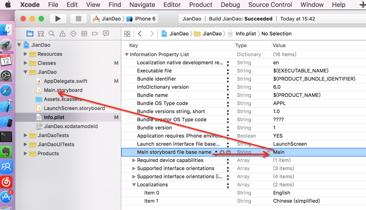Open the Navigate menu
This screenshot has width=366, height=210.
coord(142,5)
